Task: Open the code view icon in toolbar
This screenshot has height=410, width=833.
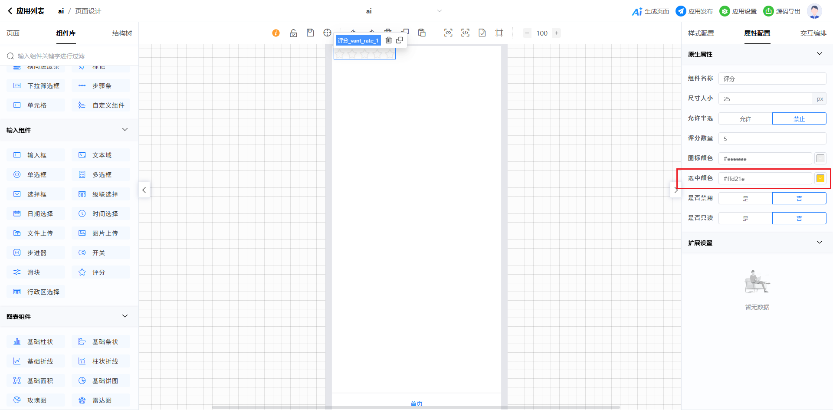Action: coord(465,33)
